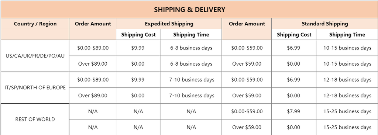Click the Standard Shipping column header
The image size is (378, 135).
click(x=324, y=24)
